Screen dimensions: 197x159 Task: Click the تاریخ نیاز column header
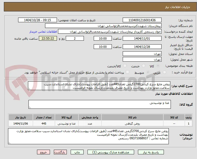(x=21, y=117)
